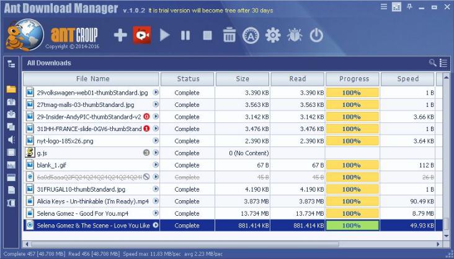Open the list view options icon beside search
Screen dimensions: 454x259
point(443,63)
